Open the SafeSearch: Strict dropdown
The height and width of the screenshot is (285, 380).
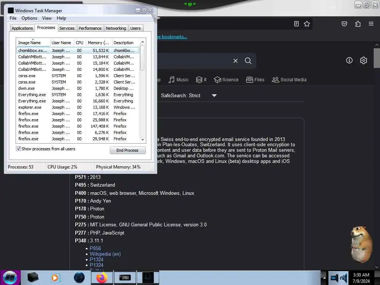click(x=189, y=95)
